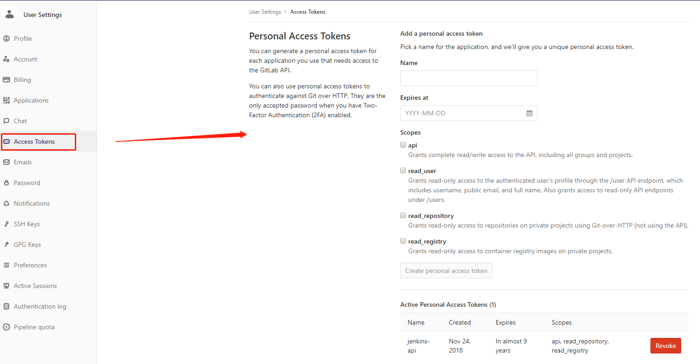Click the User Settings breadcrumb link
The height and width of the screenshot is (364, 700).
point(265,12)
